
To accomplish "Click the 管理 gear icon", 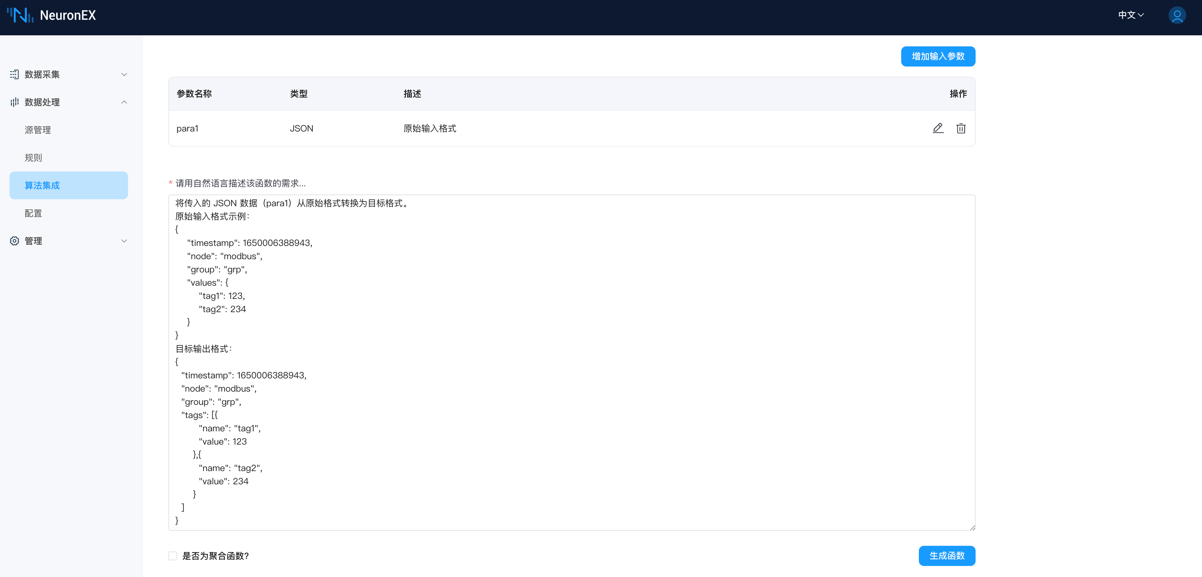I will [15, 241].
